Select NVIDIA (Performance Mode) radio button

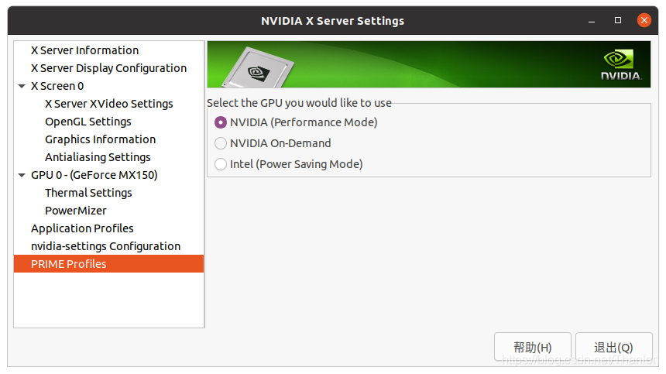coord(221,122)
